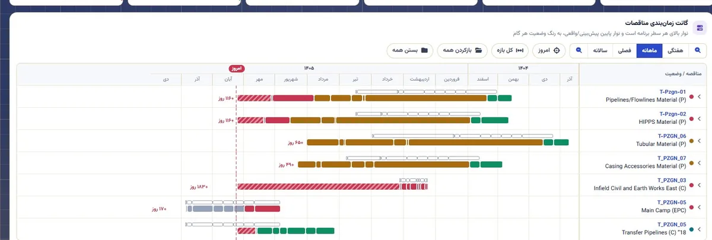712x240 pixels.
Task: Click the solid red bar in Main Camp row
Action: click(267, 209)
